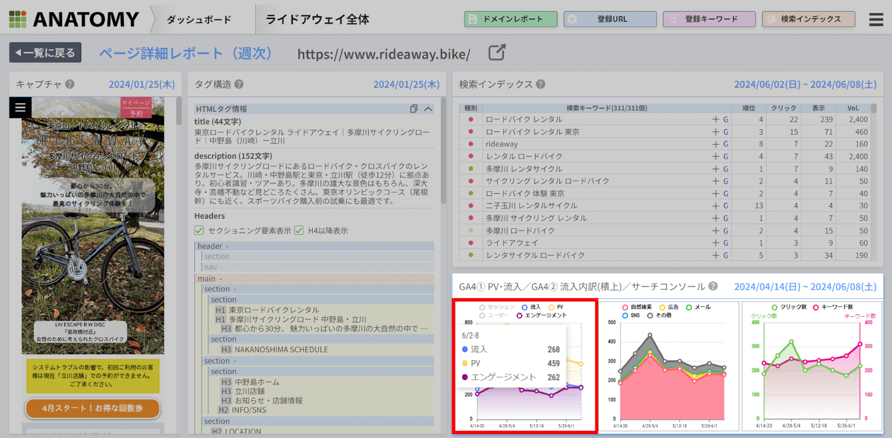Copy HTML tag info with copy icon
Image resolution: width=892 pixels, height=438 pixels.
(414, 109)
